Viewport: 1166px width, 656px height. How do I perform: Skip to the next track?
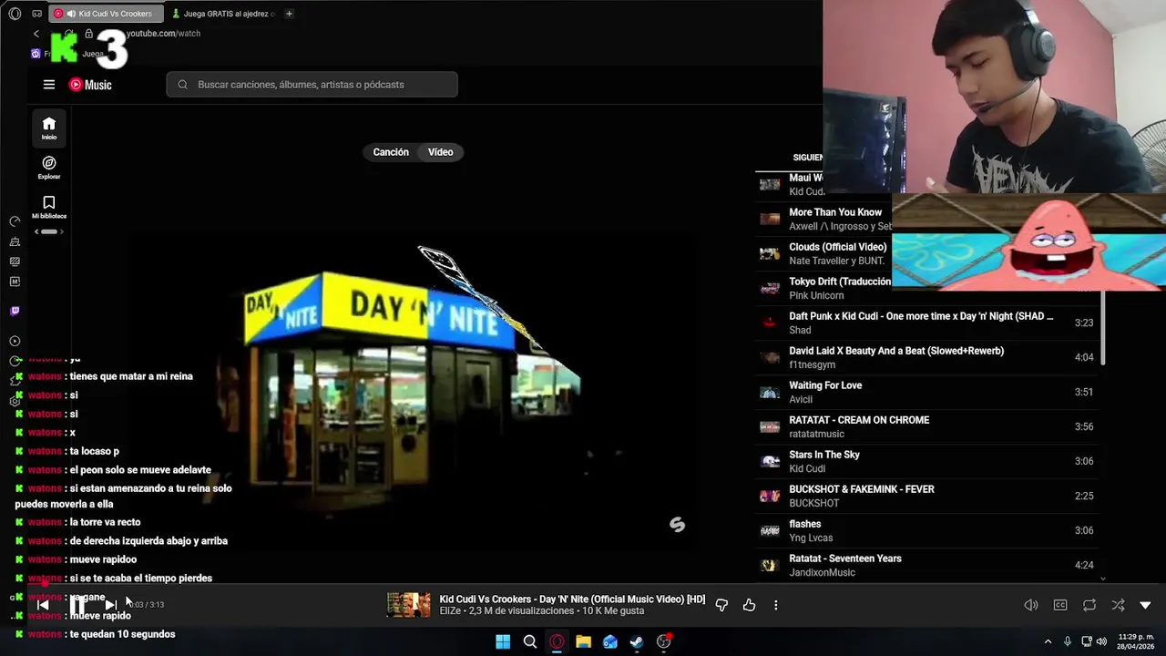tap(110, 604)
